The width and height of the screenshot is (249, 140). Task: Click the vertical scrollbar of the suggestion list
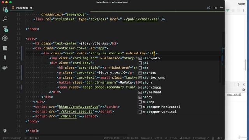click(x=220, y=69)
